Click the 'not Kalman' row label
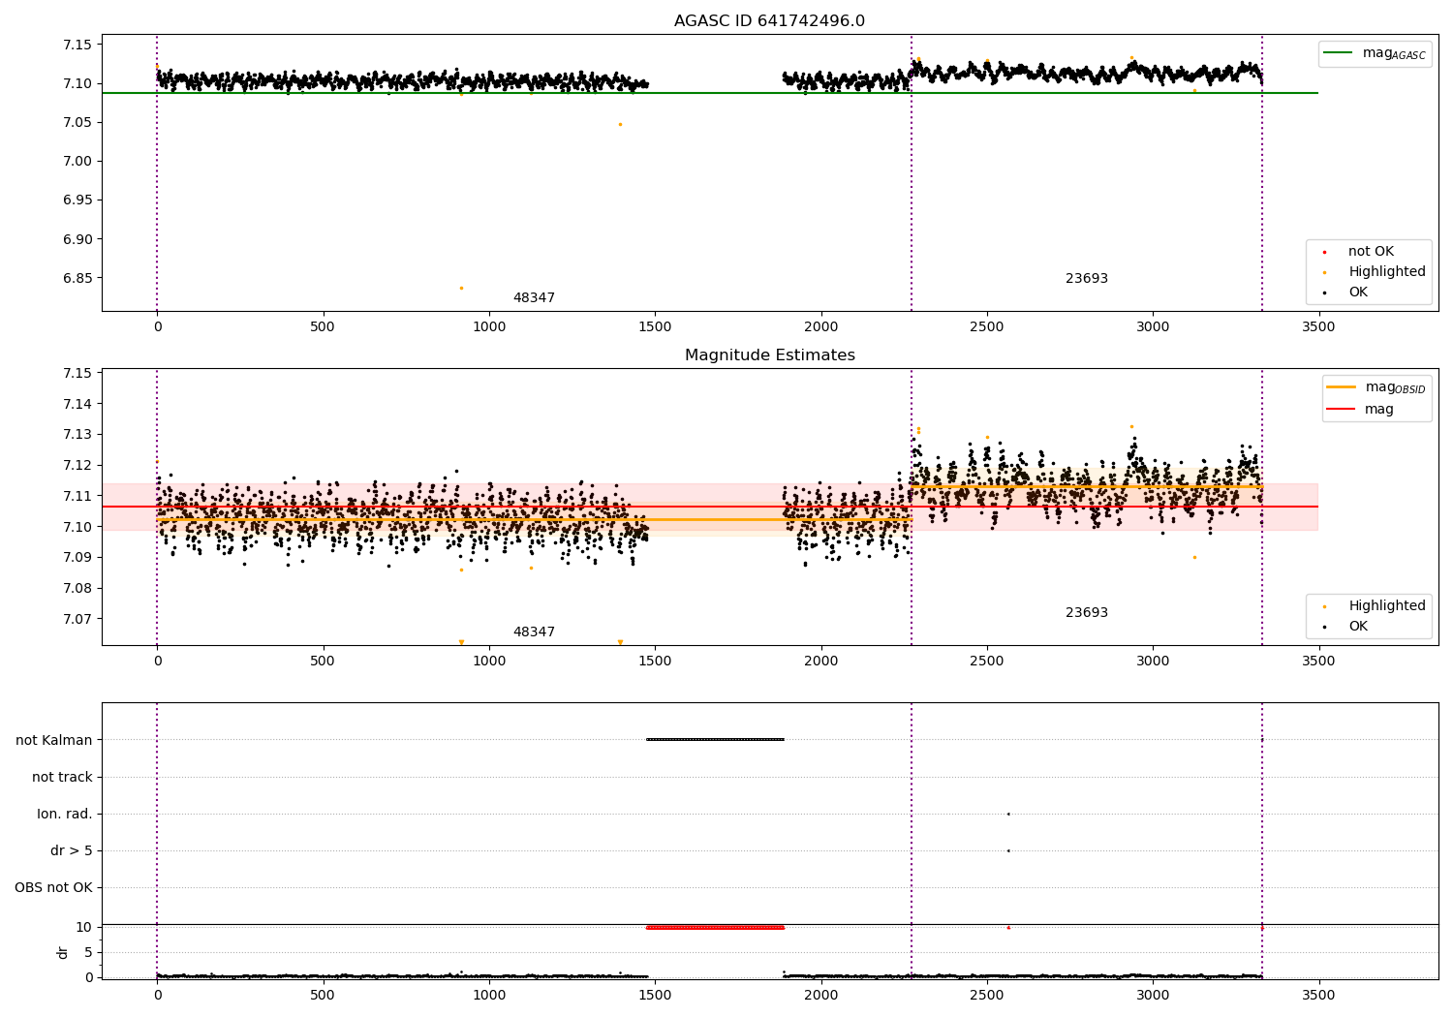This screenshot has width=1453, height=1017. (x=54, y=740)
